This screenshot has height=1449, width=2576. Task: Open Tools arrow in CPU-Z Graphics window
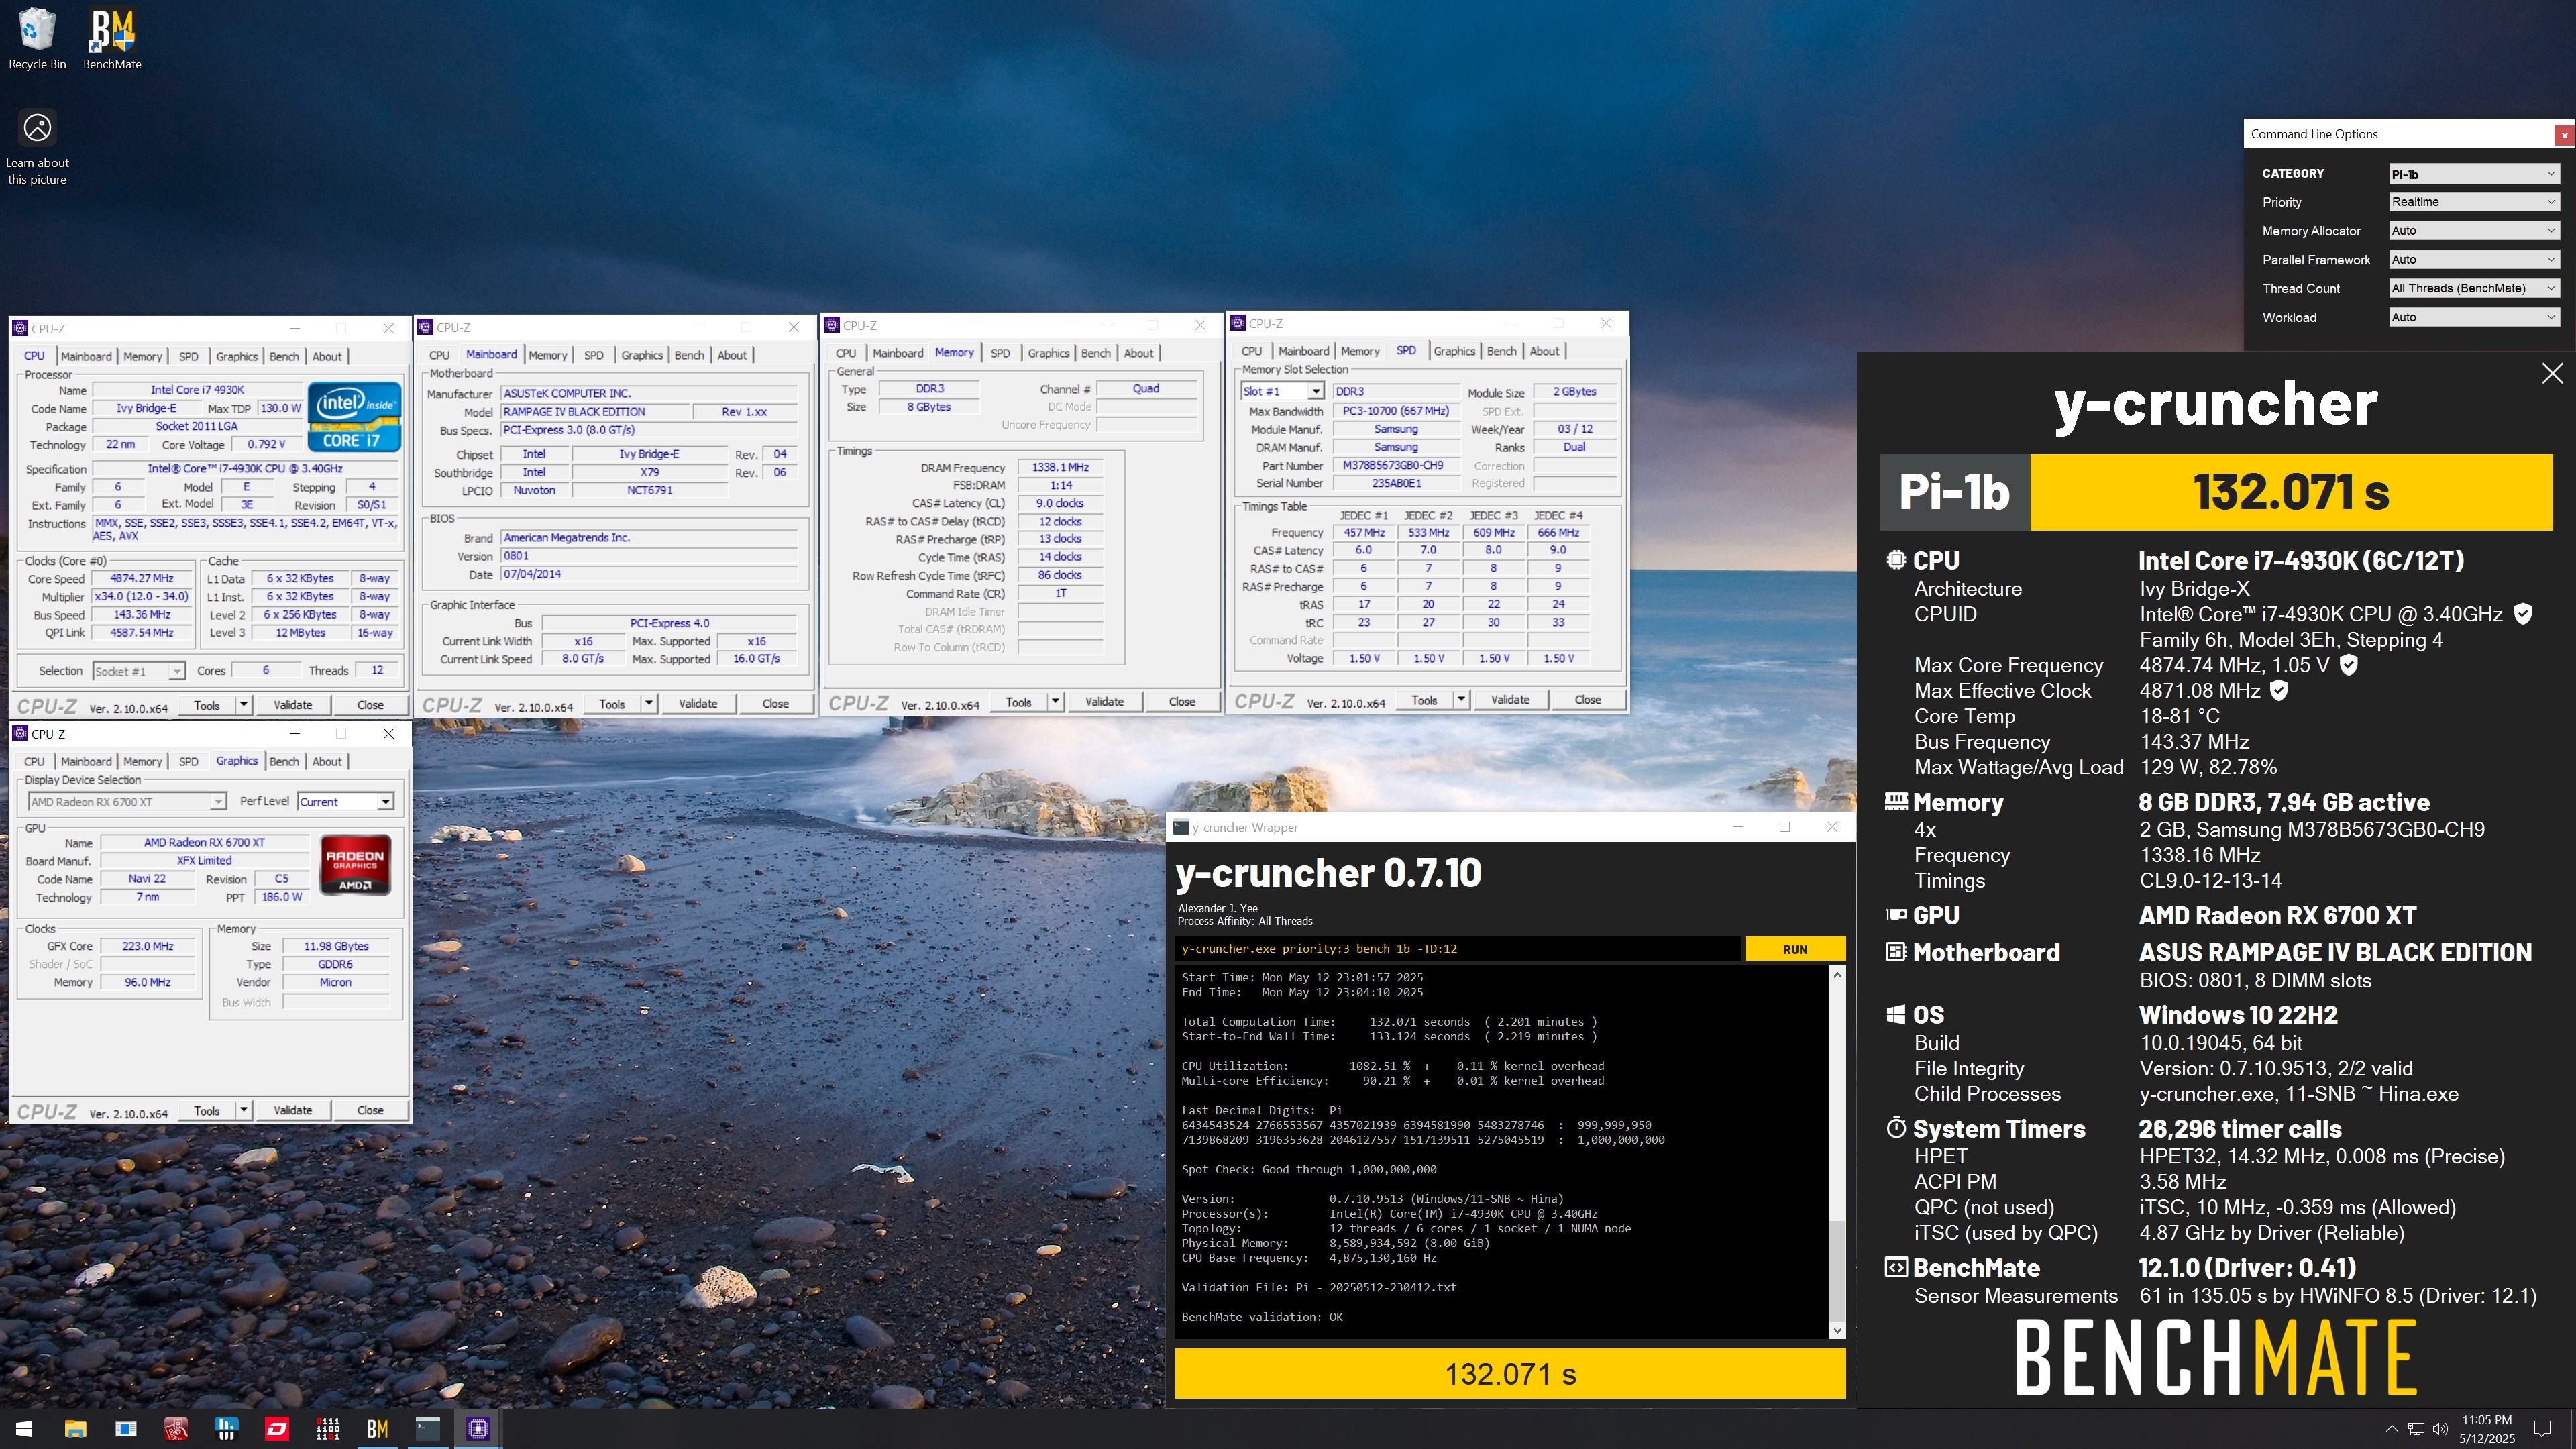(x=243, y=1110)
